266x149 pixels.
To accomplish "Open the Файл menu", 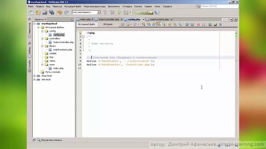I will point(30,7).
